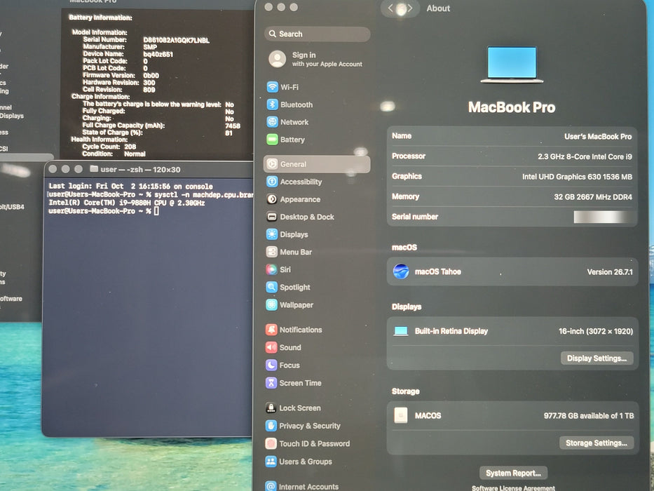Open the Users & Groups icon
Image resolution: width=654 pixels, height=491 pixels.
coord(271,462)
